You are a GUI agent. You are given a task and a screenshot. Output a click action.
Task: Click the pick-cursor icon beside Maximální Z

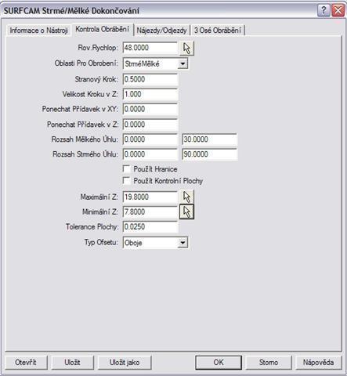(x=186, y=197)
